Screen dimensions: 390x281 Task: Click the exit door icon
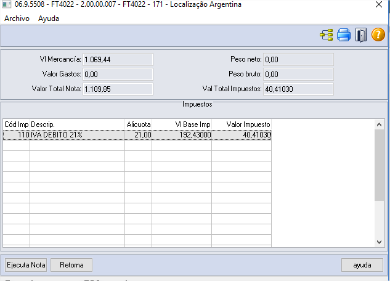[361, 35]
